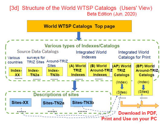The width and height of the screenshot is (162, 124).
Task: Click the World WTSP Catalogs Top page box
Action: pyautogui.click(x=79, y=26)
